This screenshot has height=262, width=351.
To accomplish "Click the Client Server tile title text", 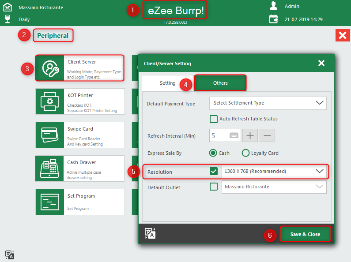I will tap(82, 62).
